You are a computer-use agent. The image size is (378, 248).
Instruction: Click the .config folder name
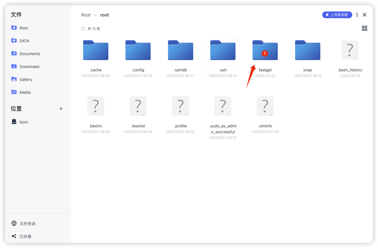pyautogui.click(x=138, y=70)
